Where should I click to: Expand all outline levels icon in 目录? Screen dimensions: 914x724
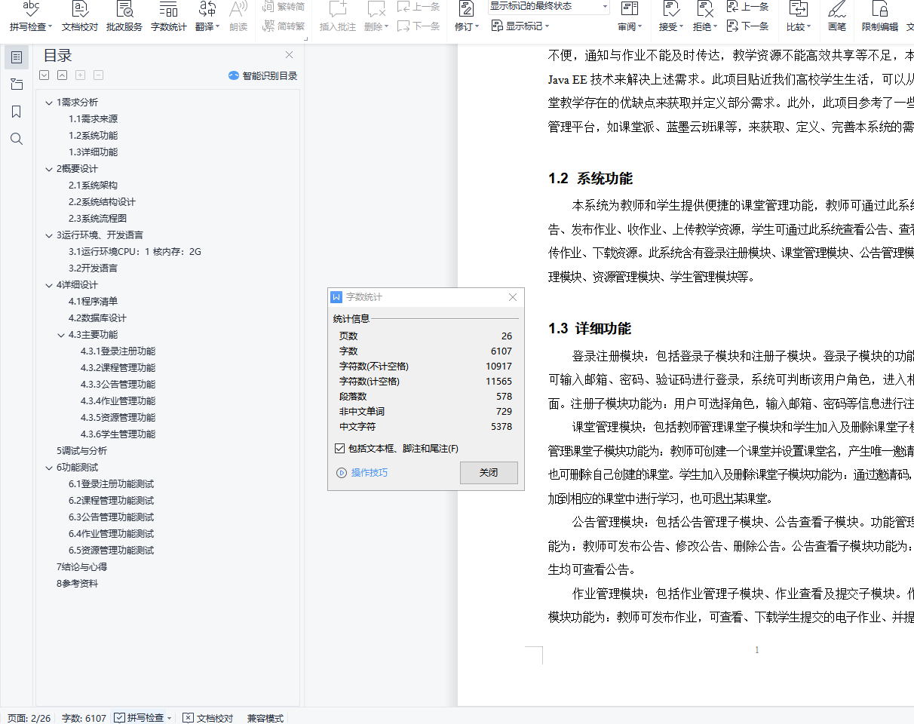coord(44,75)
